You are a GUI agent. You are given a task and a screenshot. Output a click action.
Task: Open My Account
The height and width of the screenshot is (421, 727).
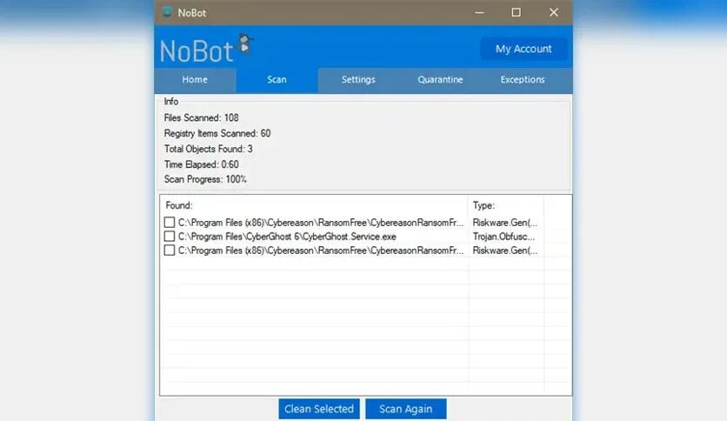(x=524, y=49)
